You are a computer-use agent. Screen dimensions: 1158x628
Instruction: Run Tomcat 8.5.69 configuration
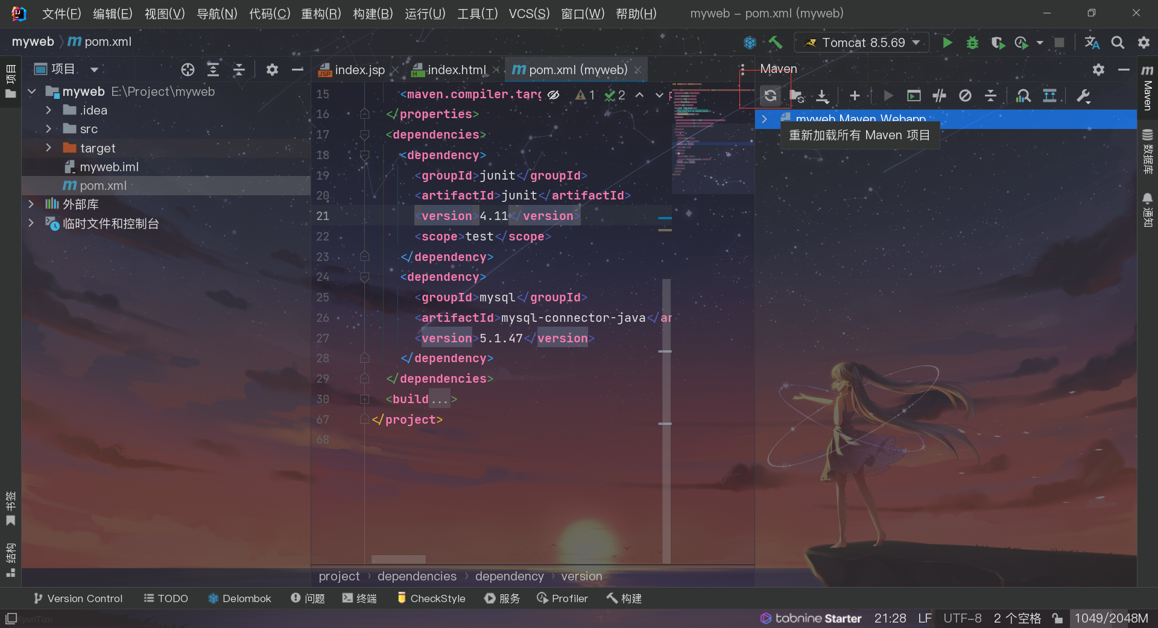(947, 42)
